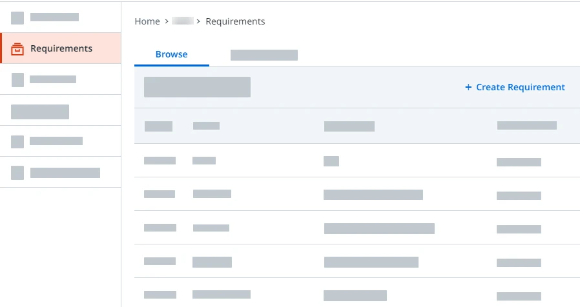Go to Home in the breadcrumb
Image resolution: width=580 pixels, height=307 pixels.
pyautogui.click(x=147, y=21)
